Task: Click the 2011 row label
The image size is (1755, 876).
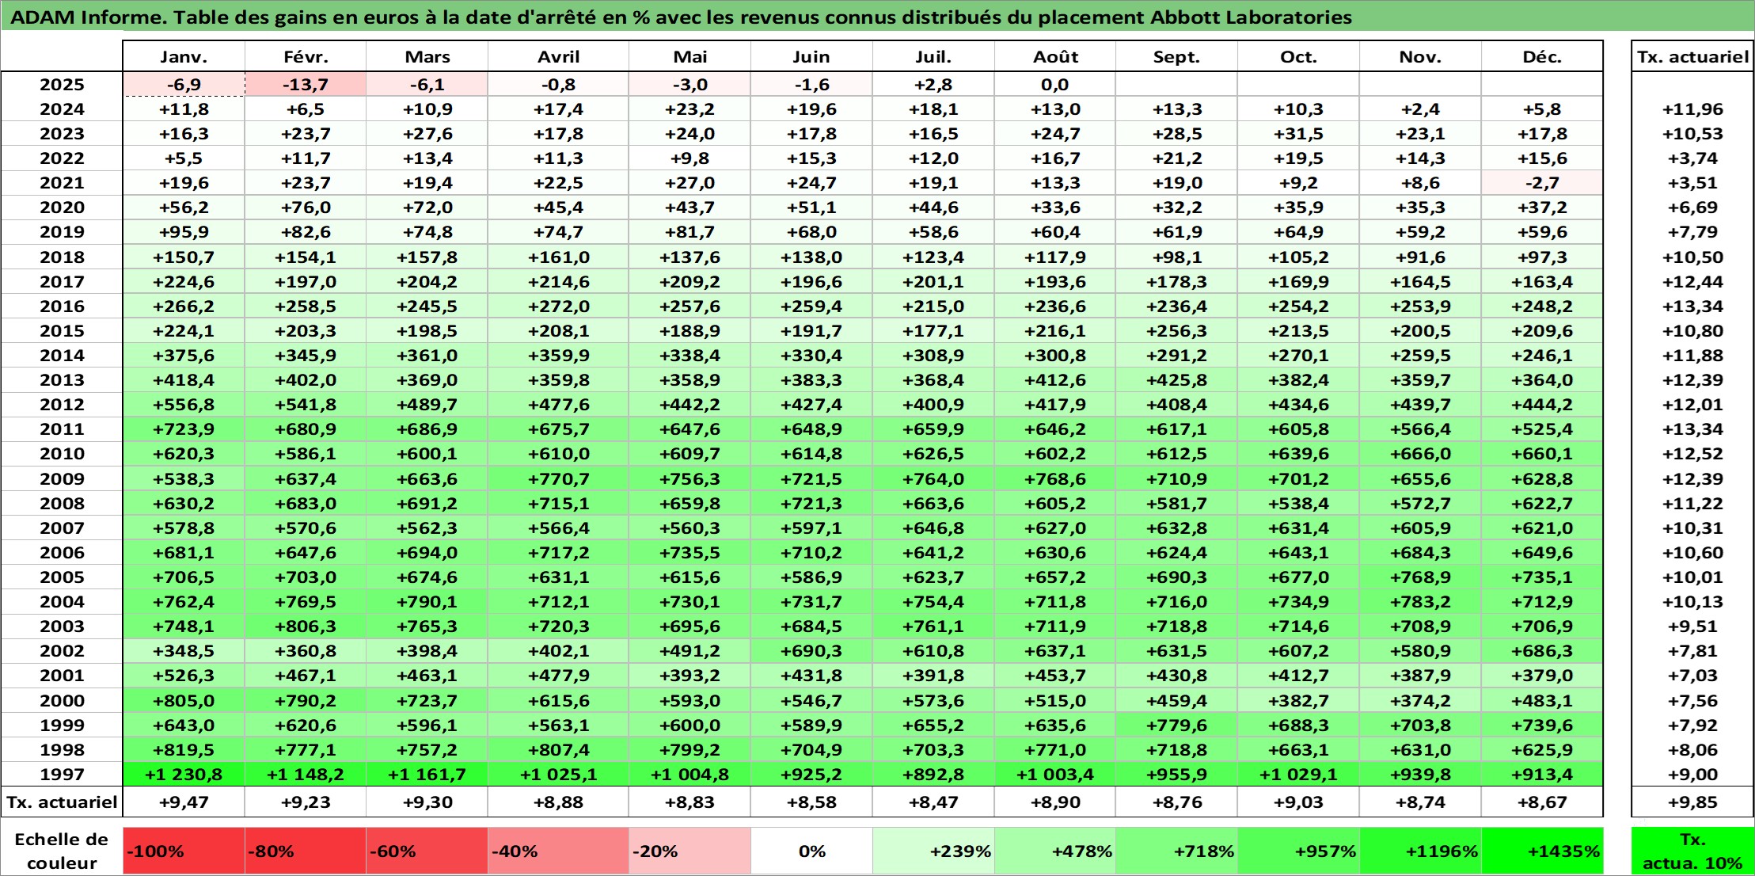Action: coord(62,429)
